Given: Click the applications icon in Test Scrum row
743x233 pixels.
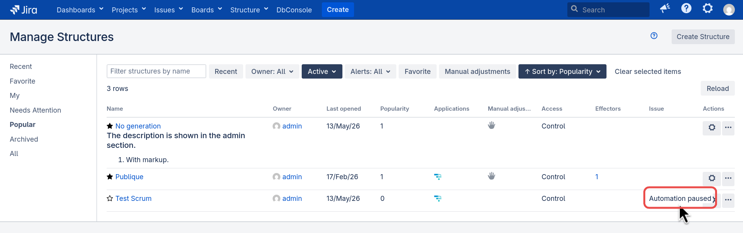Looking at the screenshot, I should coord(438,199).
